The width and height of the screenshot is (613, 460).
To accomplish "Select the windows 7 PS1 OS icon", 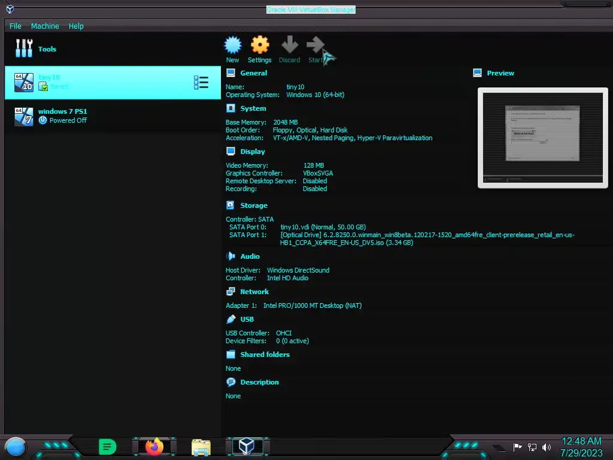I will coord(24,117).
